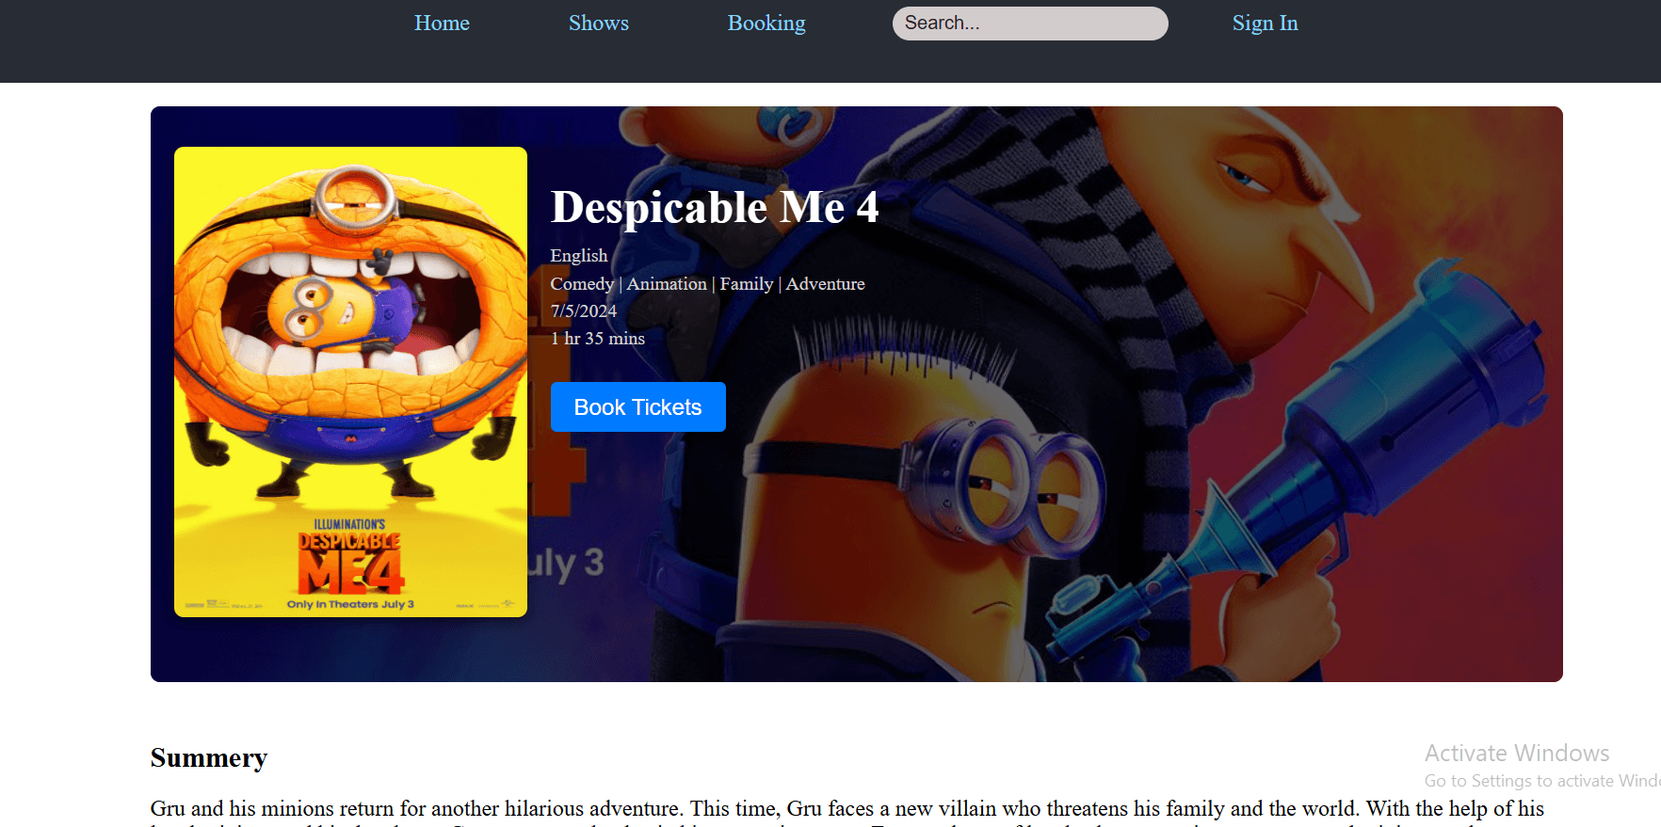Select the Adventure genre text
This screenshot has height=827, width=1661.
pyautogui.click(x=826, y=284)
